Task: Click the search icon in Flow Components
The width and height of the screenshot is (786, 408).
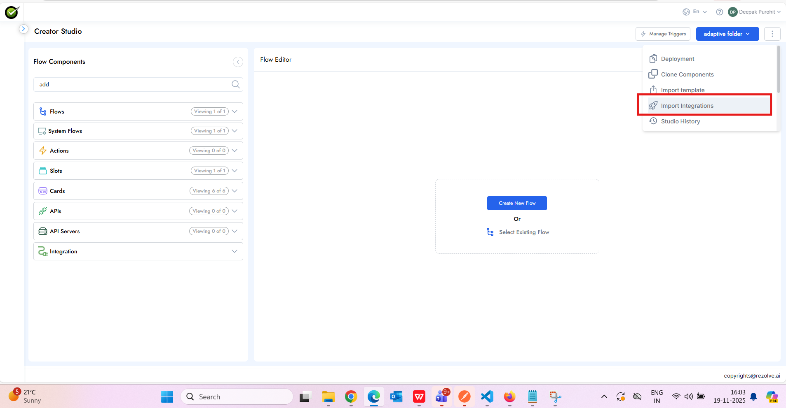Action: [235, 84]
